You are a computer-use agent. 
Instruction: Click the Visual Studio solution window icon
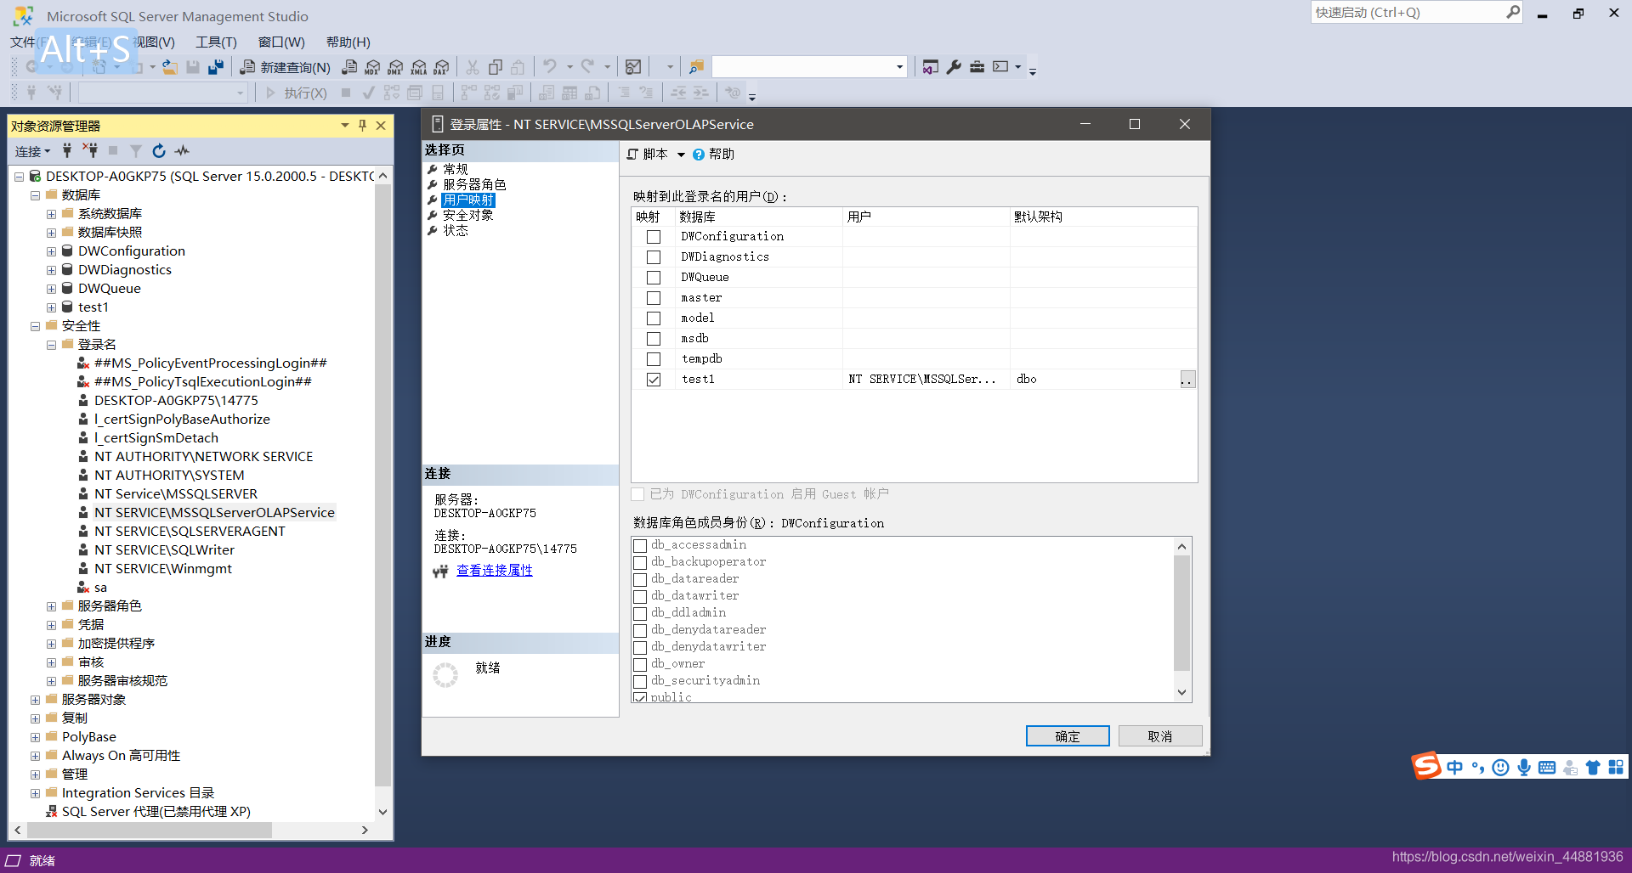(x=931, y=67)
